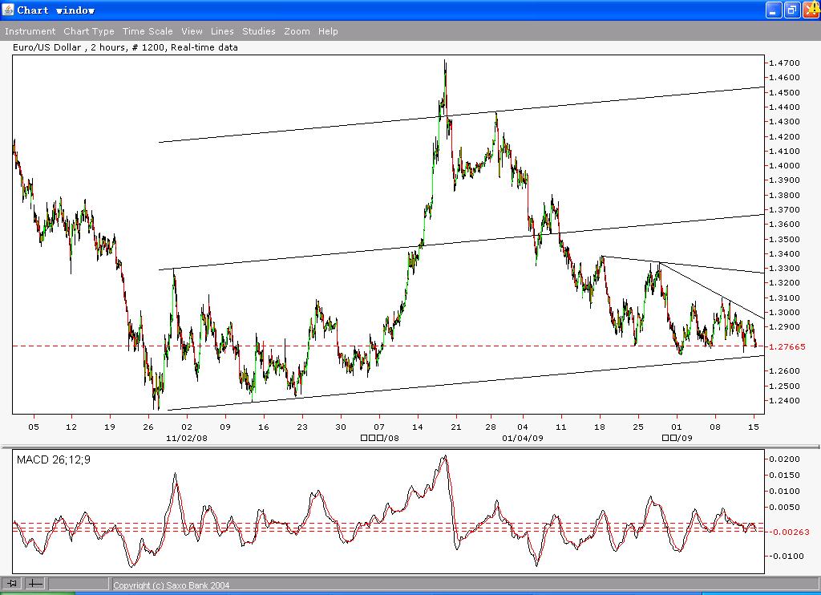Minimize the Chart window
This screenshot has height=595, width=821.
[774, 10]
